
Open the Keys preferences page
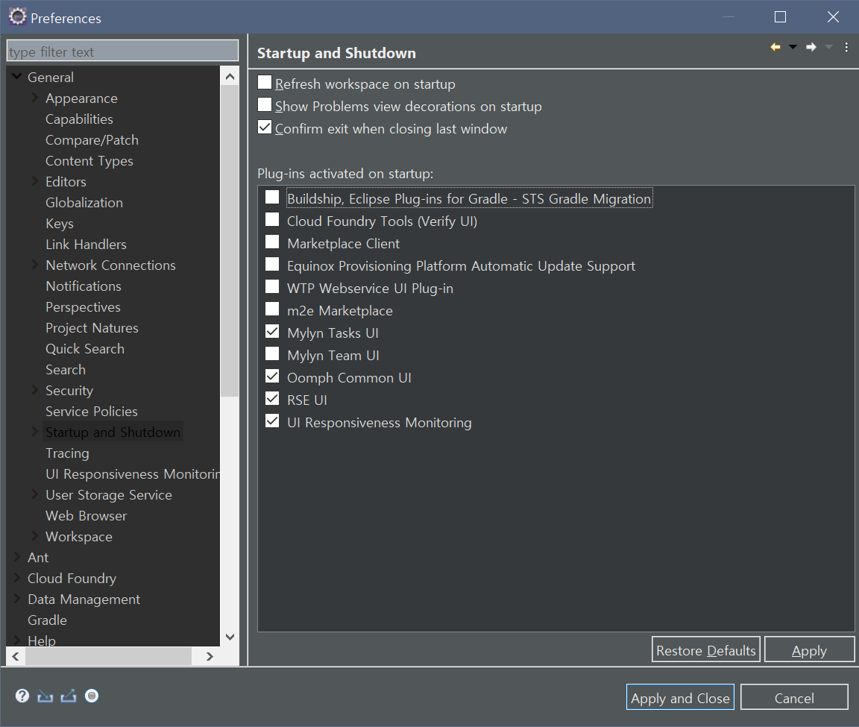coord(59,224)
